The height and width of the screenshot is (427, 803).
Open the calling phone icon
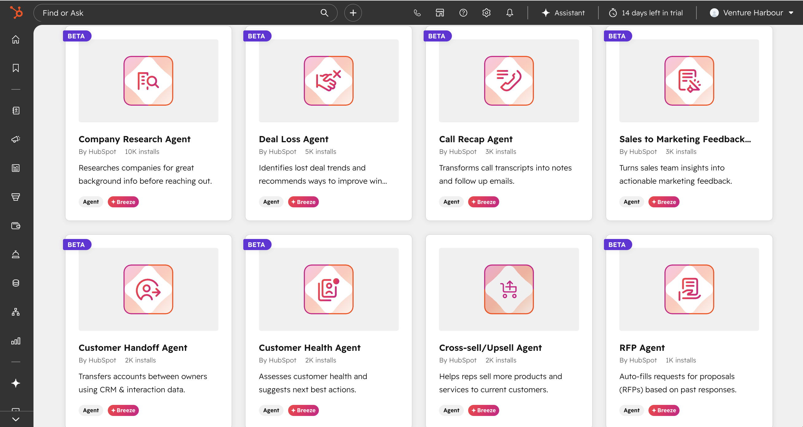(417, 13)
